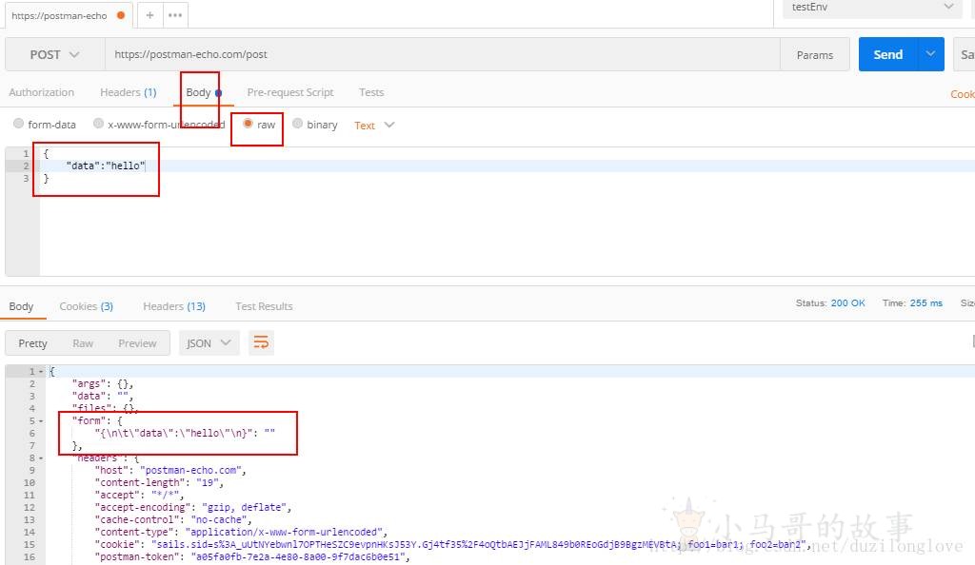Image resolution: width=975 pixels, height=565 pixels.
Task: Select the 255 ms time value
Action: click(925, 303)
